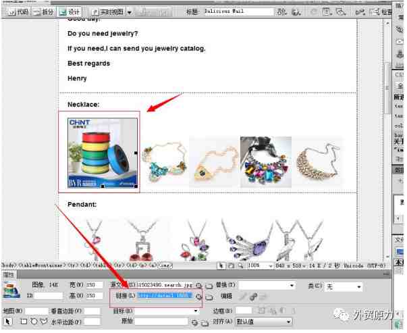Click the check browser compatibility (检查) button
Image resolution: width=407 pixels, height=333 pixels.
tap(381, 11)
